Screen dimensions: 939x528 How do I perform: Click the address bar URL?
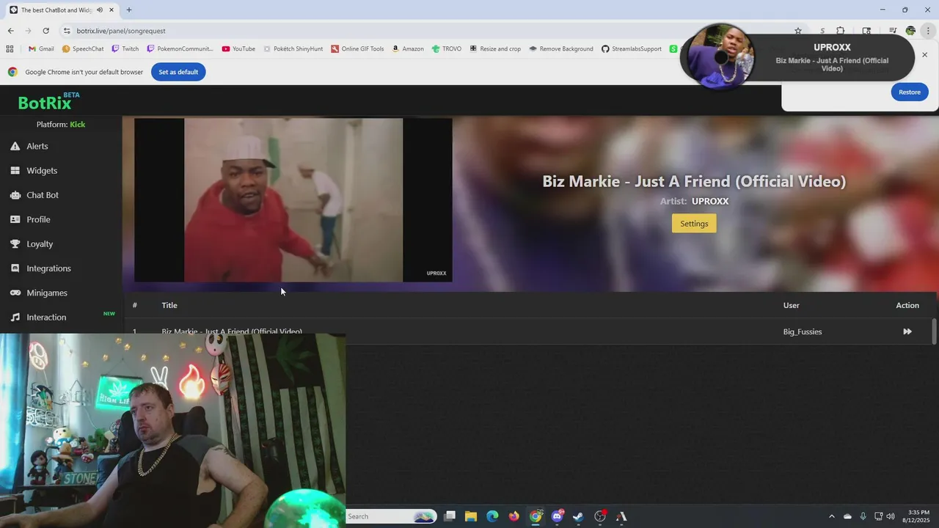pos(121,31)
